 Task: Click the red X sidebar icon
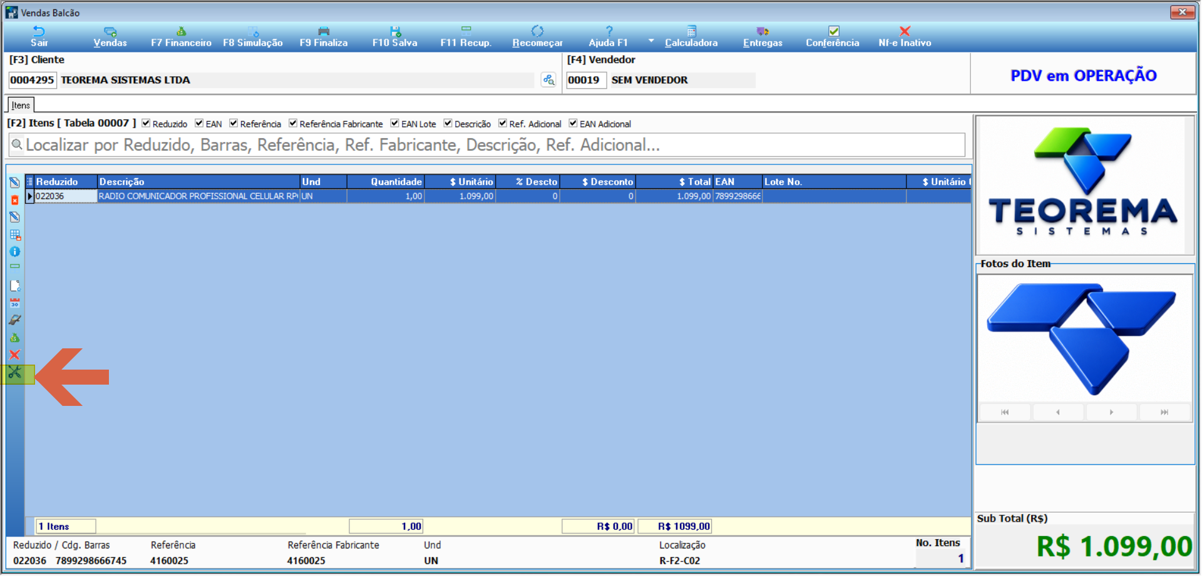coord(15,355)
